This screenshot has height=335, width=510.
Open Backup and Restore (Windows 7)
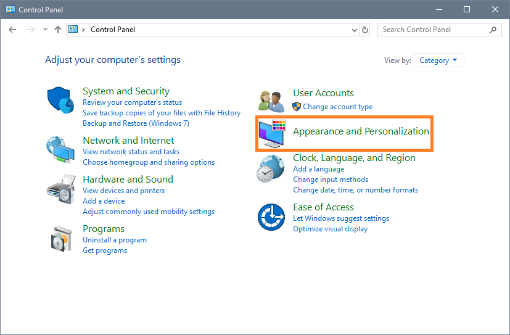tap(136, 123)
